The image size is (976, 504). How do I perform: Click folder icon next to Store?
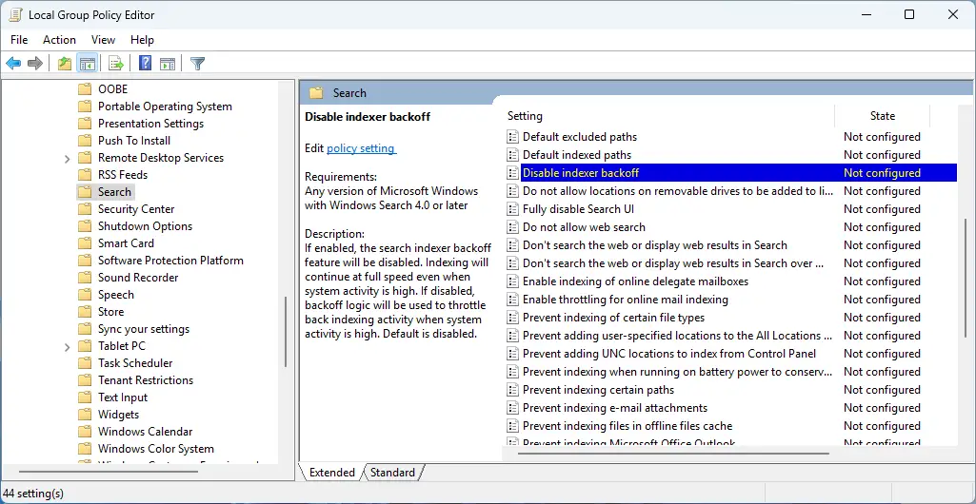coord(85,311)
